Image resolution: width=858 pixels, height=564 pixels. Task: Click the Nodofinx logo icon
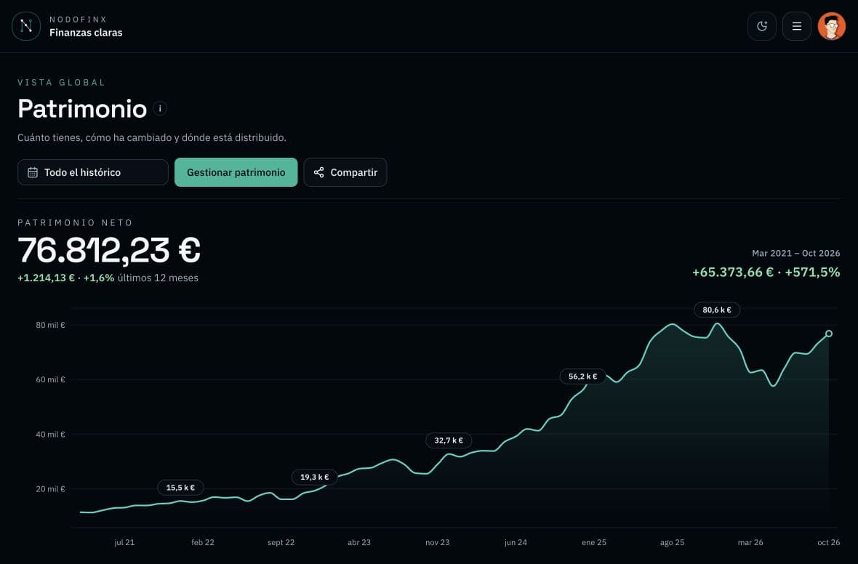point(26,25)
